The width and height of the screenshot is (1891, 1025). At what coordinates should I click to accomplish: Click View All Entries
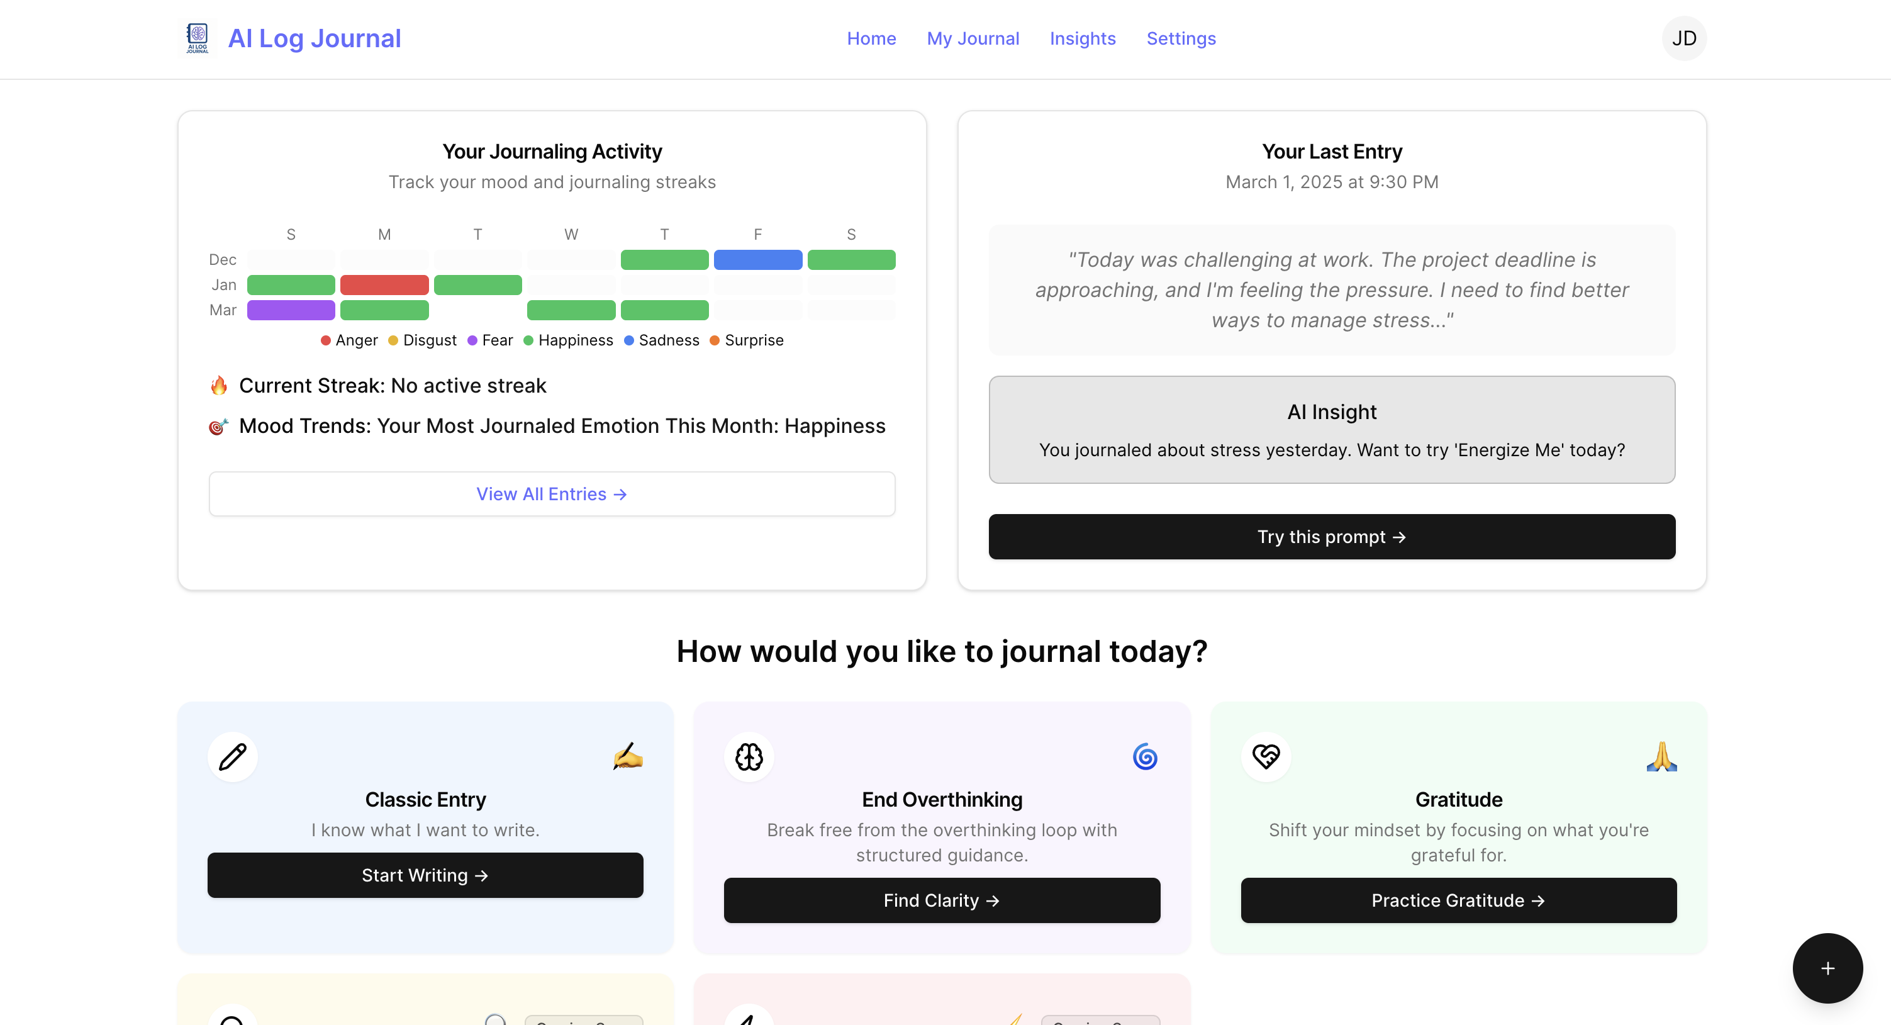tap(551, 493)
